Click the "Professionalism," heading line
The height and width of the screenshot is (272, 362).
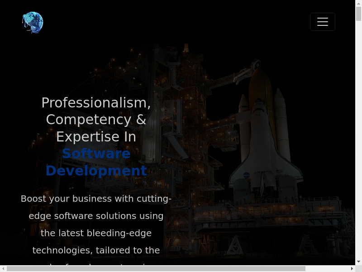click(96, 102)
